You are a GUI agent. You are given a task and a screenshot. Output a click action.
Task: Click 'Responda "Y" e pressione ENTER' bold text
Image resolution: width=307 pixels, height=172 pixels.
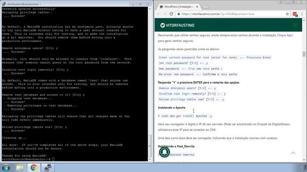point(199,83)
